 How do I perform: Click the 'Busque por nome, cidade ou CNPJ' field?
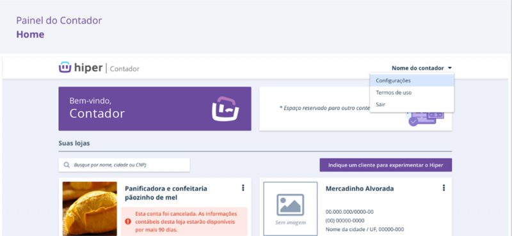pyautogui.click(x=124, y=165)
